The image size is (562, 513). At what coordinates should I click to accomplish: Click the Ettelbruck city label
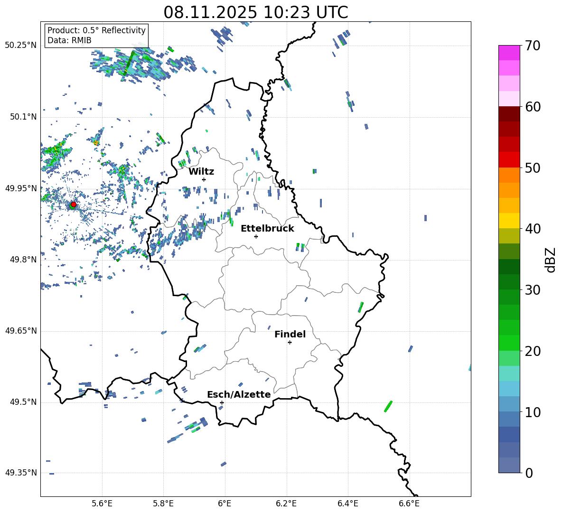pos(267,228)
